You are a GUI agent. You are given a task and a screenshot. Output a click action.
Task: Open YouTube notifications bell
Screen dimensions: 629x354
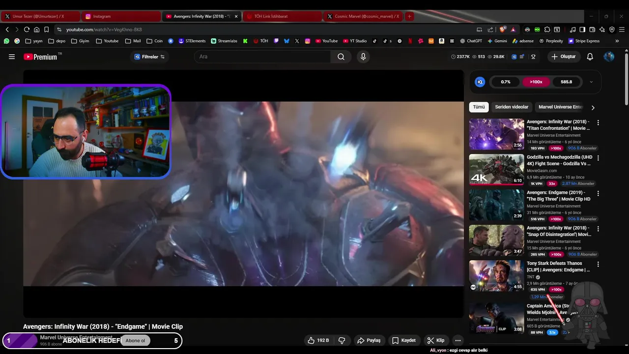(590, 57)
